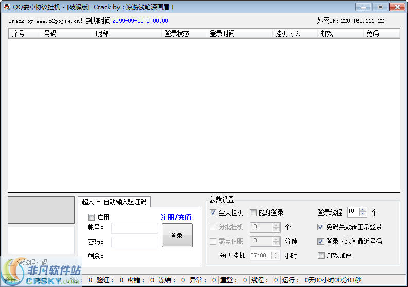Open the 注册/充值 link

176,217
